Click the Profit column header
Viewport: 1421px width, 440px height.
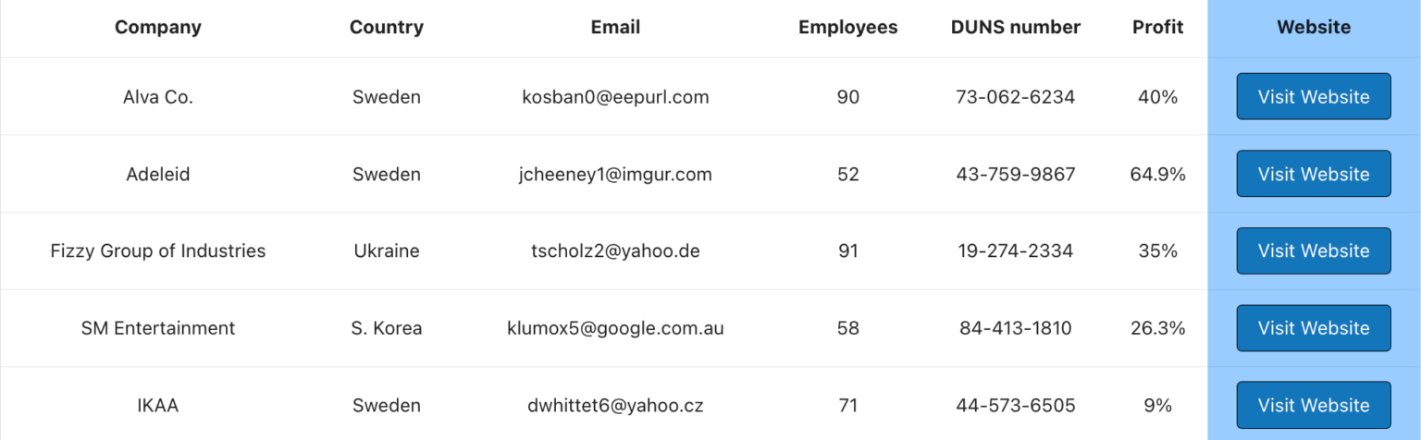(1157, 28)
